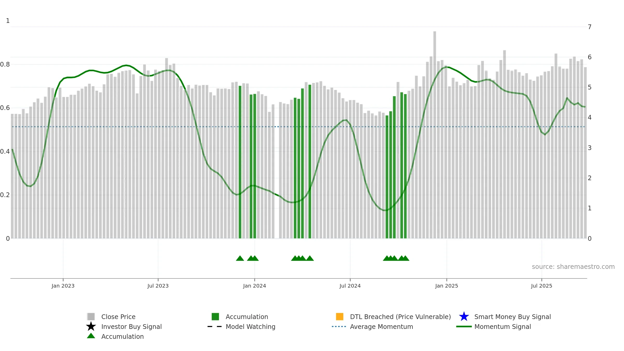Click the dotted Average Momentum legend icon
624x351 pixels.
pos(339,327)
